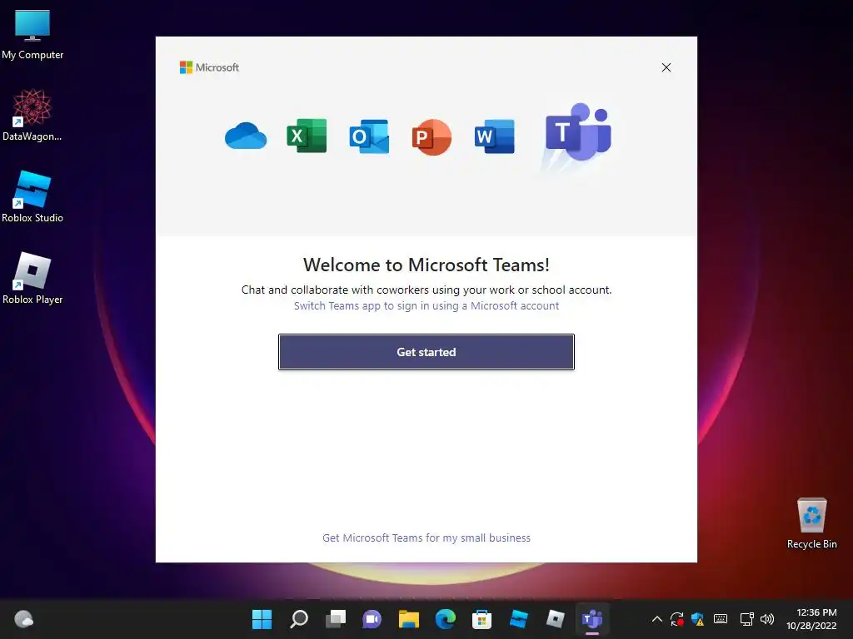The image size is (853, 639).
Task: Select the DataWagon desktop shortcut
Action: (x=32, y=116)
